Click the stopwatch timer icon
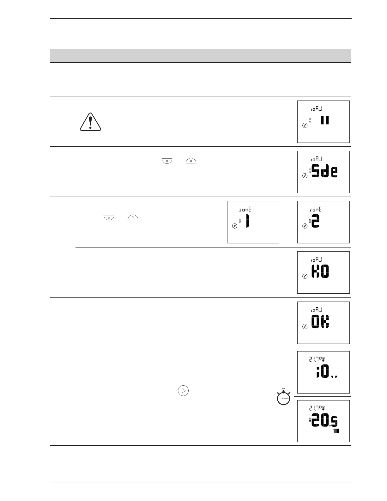 [x=284, y=397]
